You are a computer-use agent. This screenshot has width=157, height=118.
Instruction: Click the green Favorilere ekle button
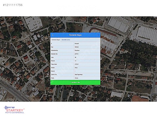tap(75, 82)
